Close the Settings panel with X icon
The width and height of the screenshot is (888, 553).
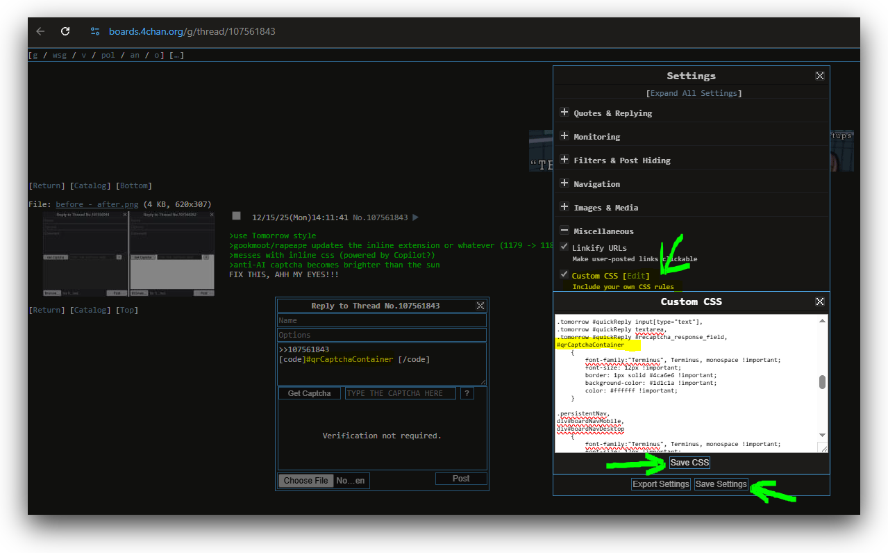[819, 76]
